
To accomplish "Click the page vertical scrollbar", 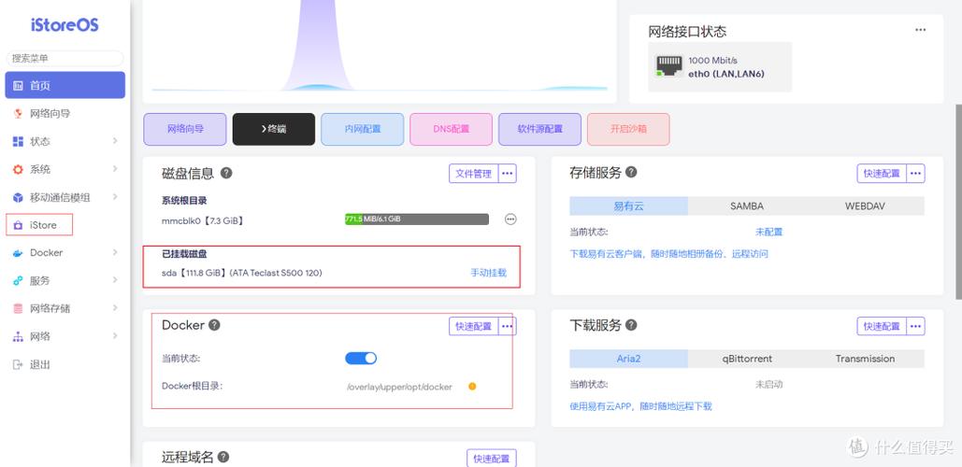I will pyautogui.click(x=957, y=203).
